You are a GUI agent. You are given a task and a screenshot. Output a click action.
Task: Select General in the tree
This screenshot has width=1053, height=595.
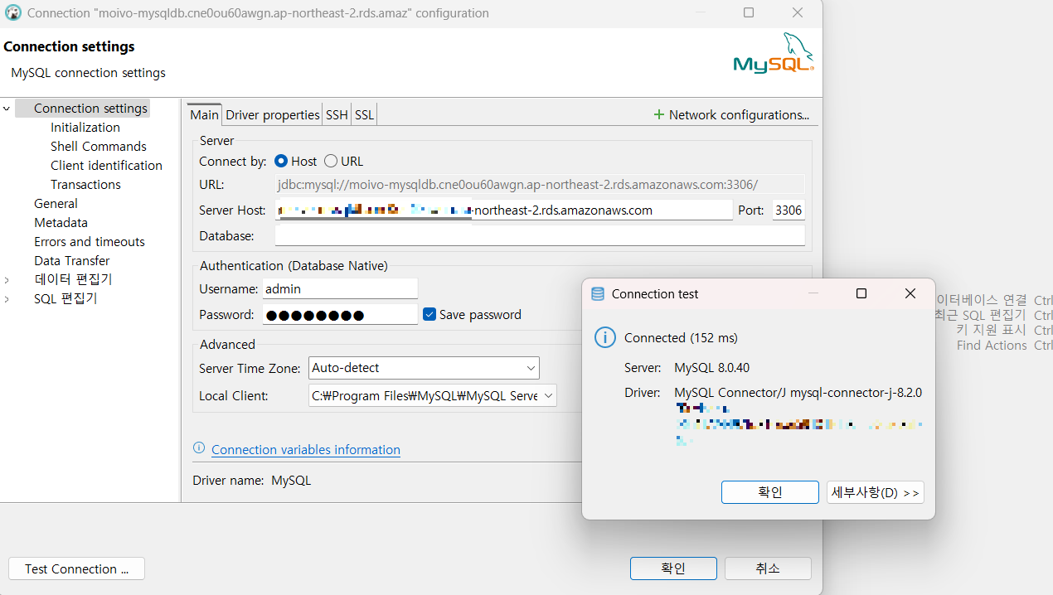pos(56,204)
